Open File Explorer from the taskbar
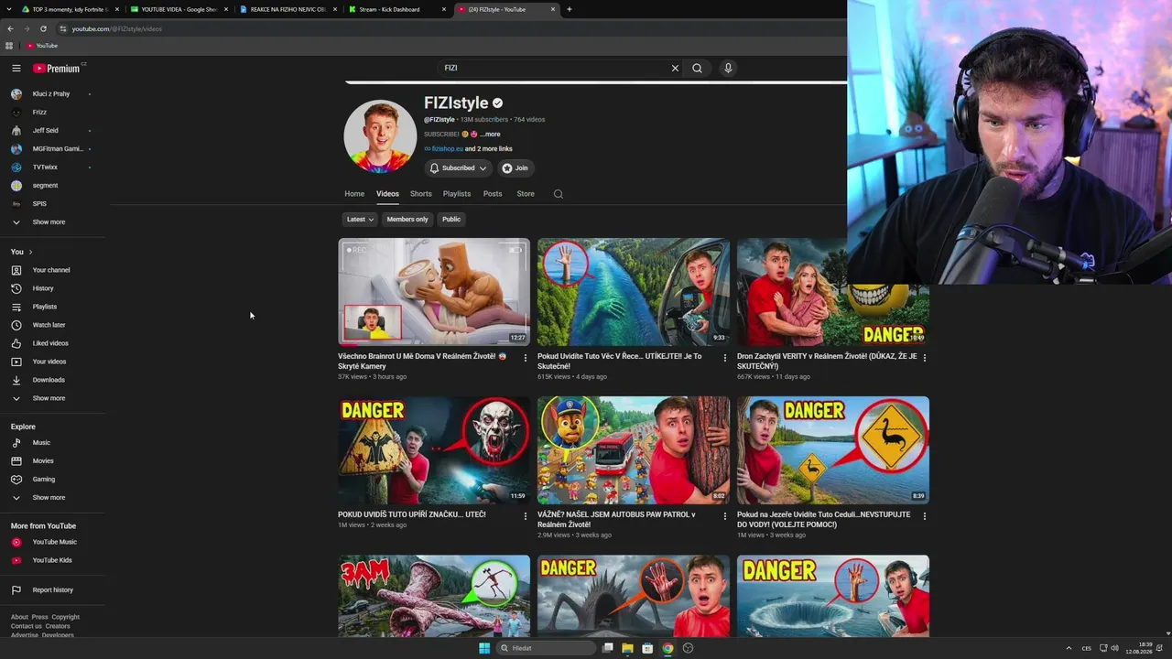Image resolution: width=1172 pixels, height=659 pixels. (627, 648)
